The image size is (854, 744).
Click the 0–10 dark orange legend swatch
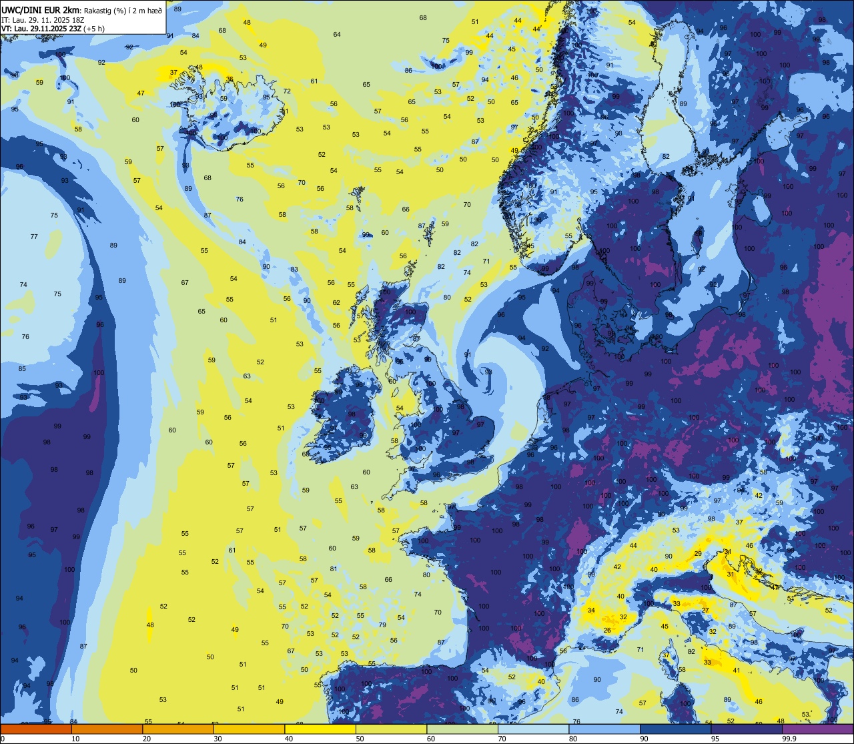36,729
